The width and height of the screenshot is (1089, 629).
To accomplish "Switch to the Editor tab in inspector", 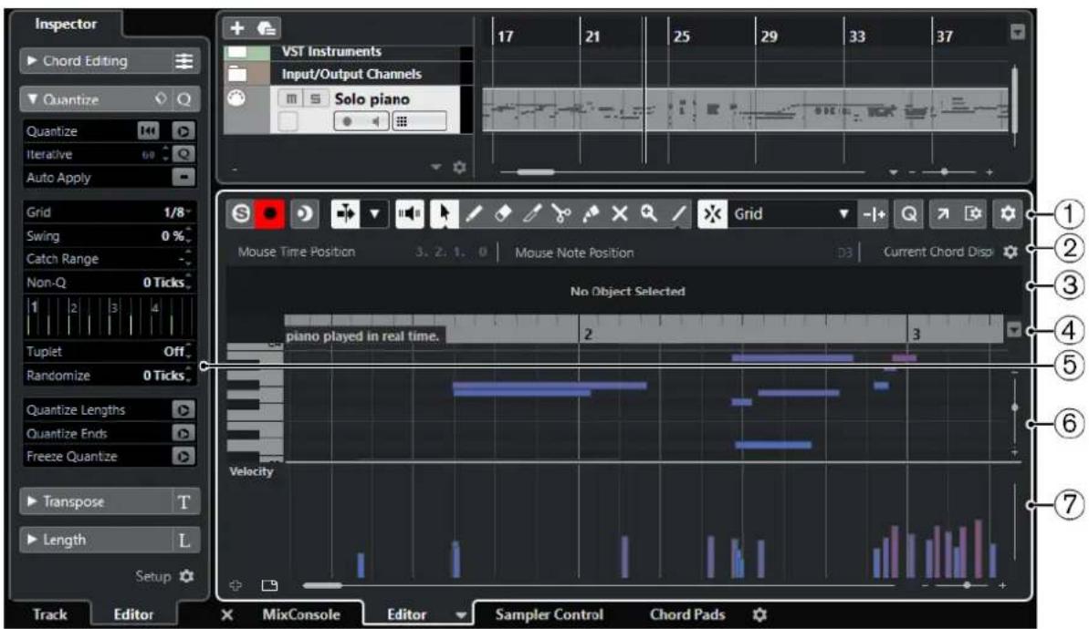I will (133, 614).
